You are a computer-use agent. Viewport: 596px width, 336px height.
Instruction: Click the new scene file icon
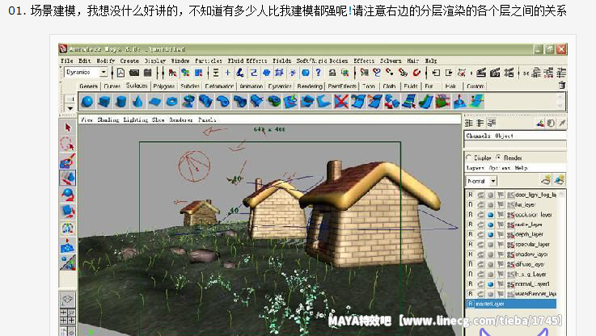click(x=120, y=72)
